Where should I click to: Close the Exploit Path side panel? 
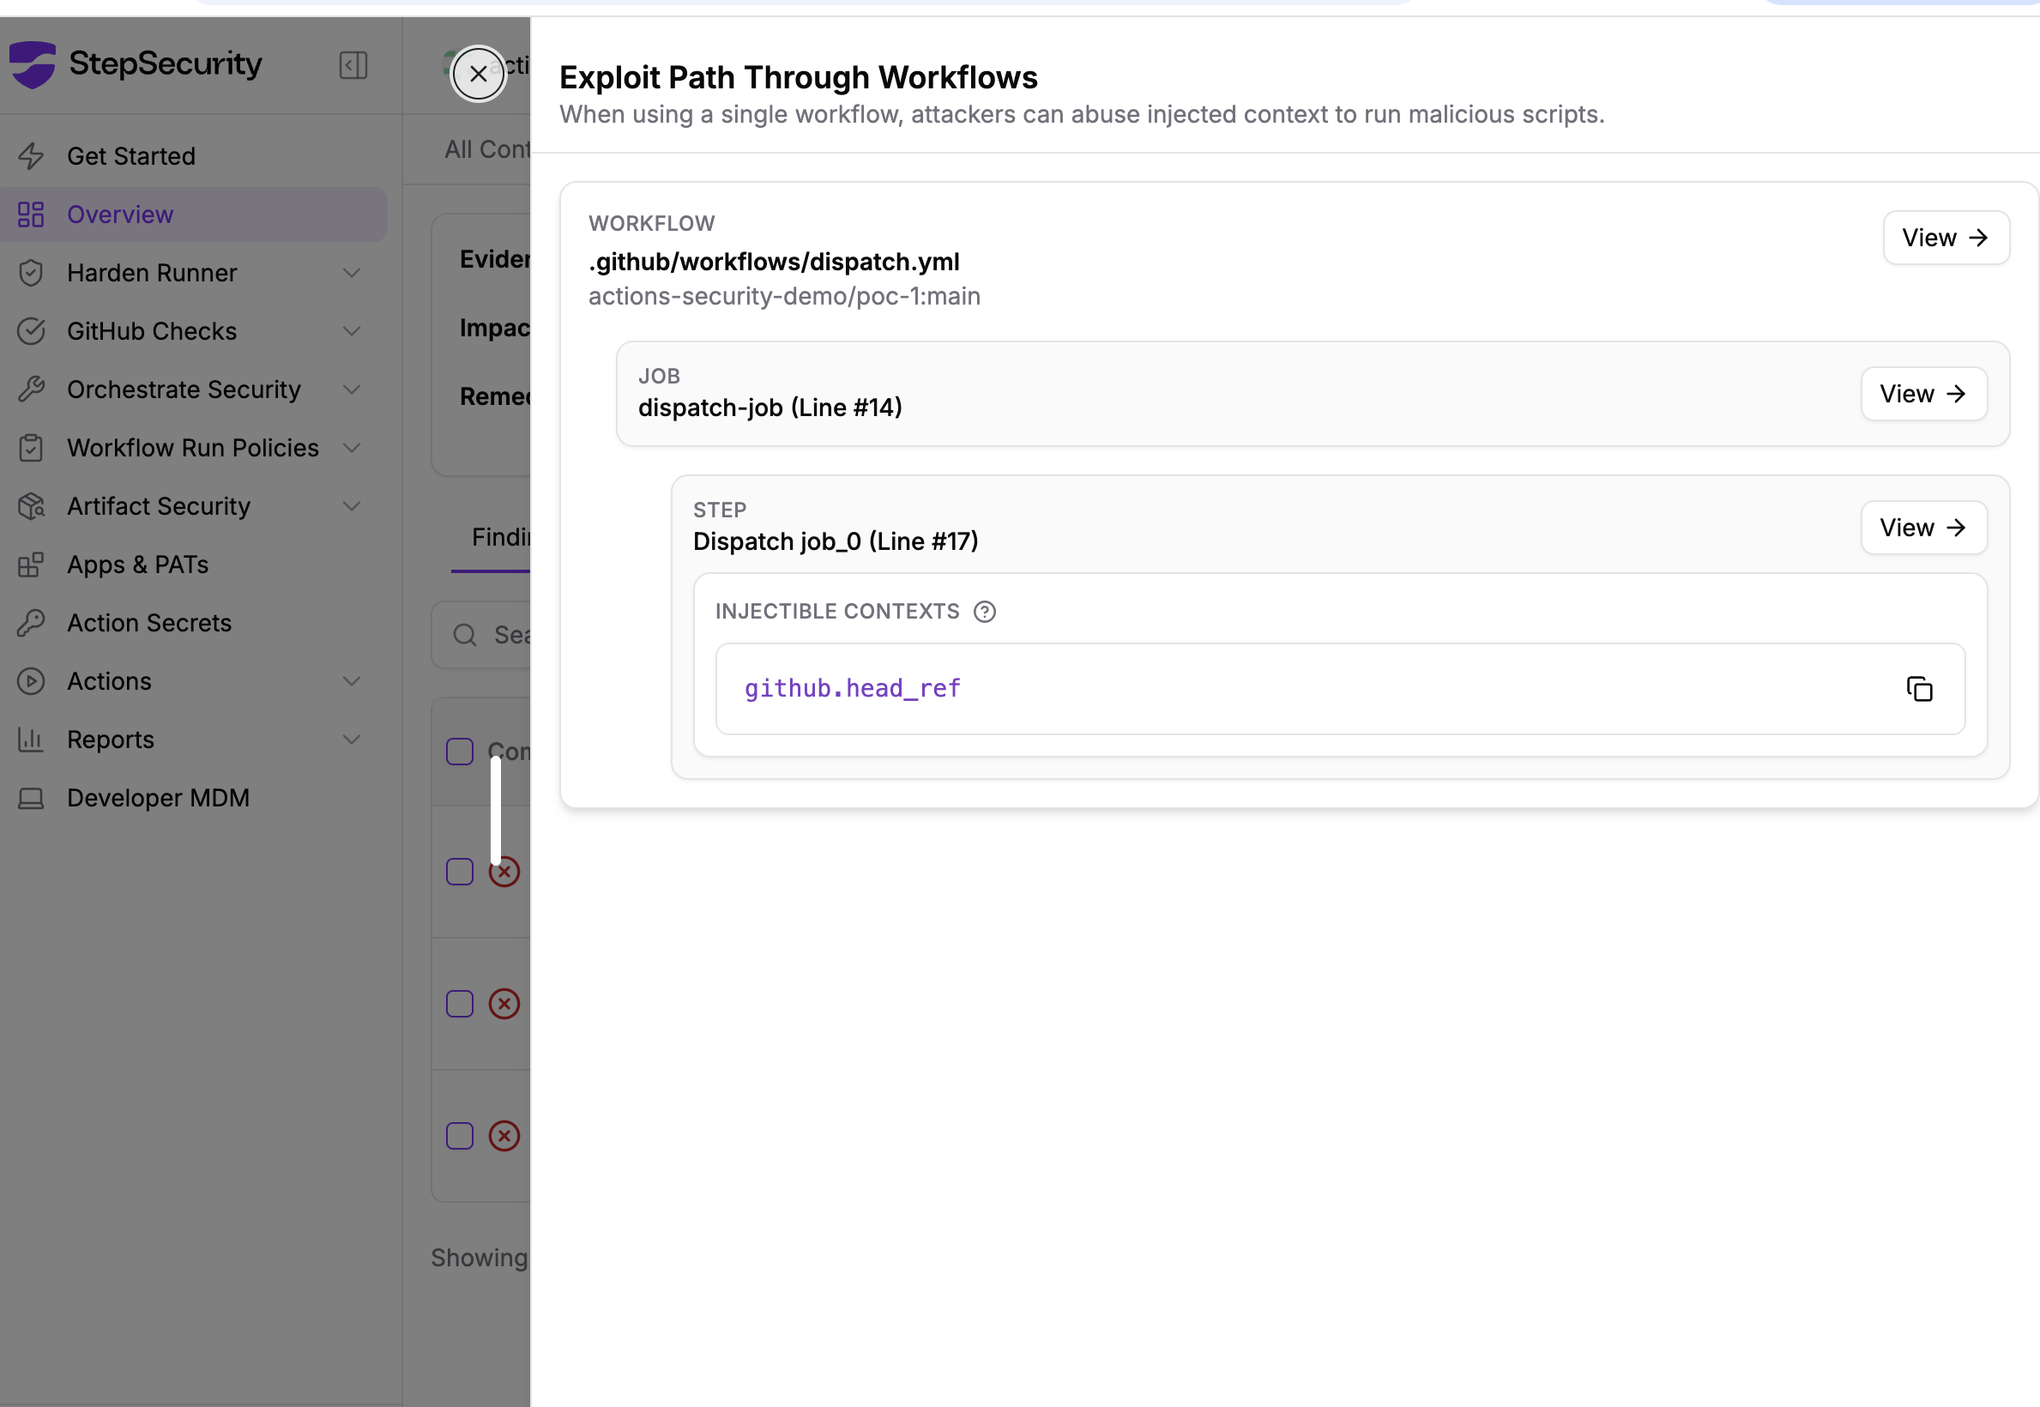478,74
